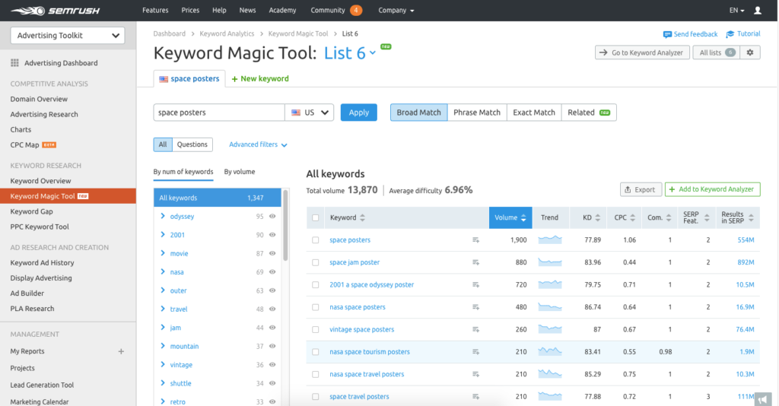Click add-to-list icon for space jam poster

(475, 262)
